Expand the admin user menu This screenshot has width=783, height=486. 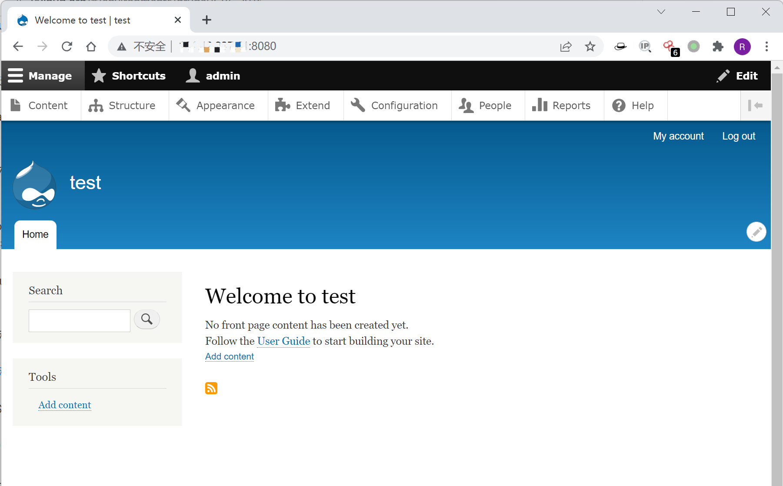pos(213,76)
